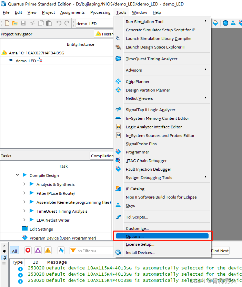The width and height of the screenshot is (242, 287).
Task: Run Compile Design with its play arrow
Action: pos(24,175)
